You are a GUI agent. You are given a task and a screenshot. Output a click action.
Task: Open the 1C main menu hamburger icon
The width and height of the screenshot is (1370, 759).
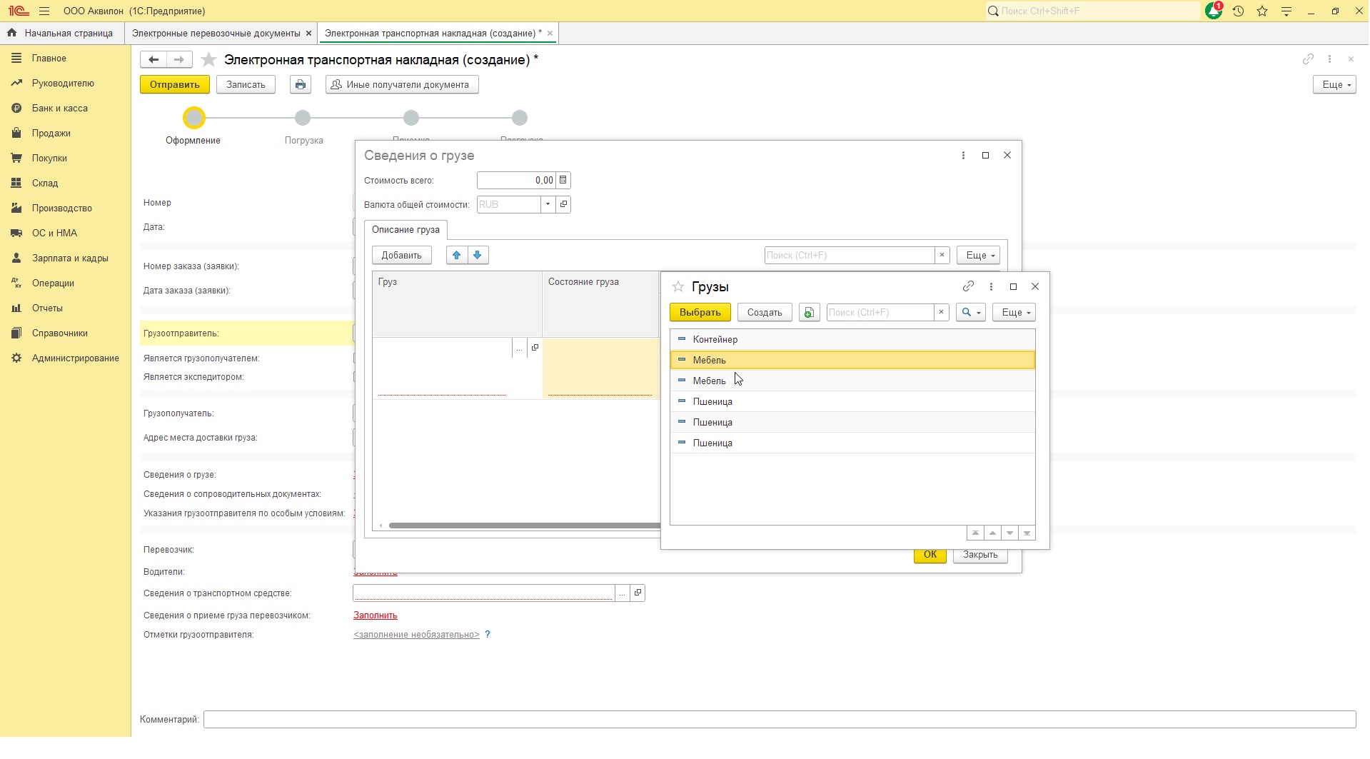(x=44, y=11)
